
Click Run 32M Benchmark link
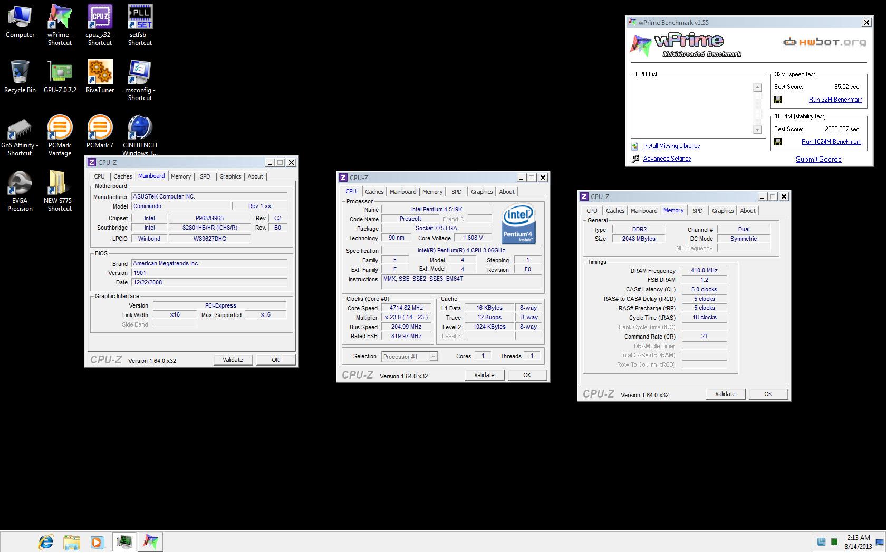pos(835,100)
